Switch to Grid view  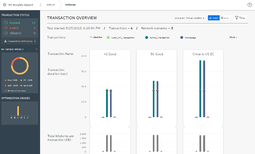pos(225,18)
